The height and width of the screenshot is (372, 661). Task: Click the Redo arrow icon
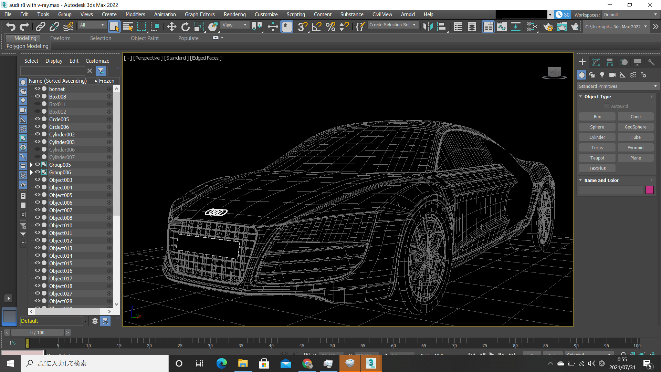click(24, 27)
